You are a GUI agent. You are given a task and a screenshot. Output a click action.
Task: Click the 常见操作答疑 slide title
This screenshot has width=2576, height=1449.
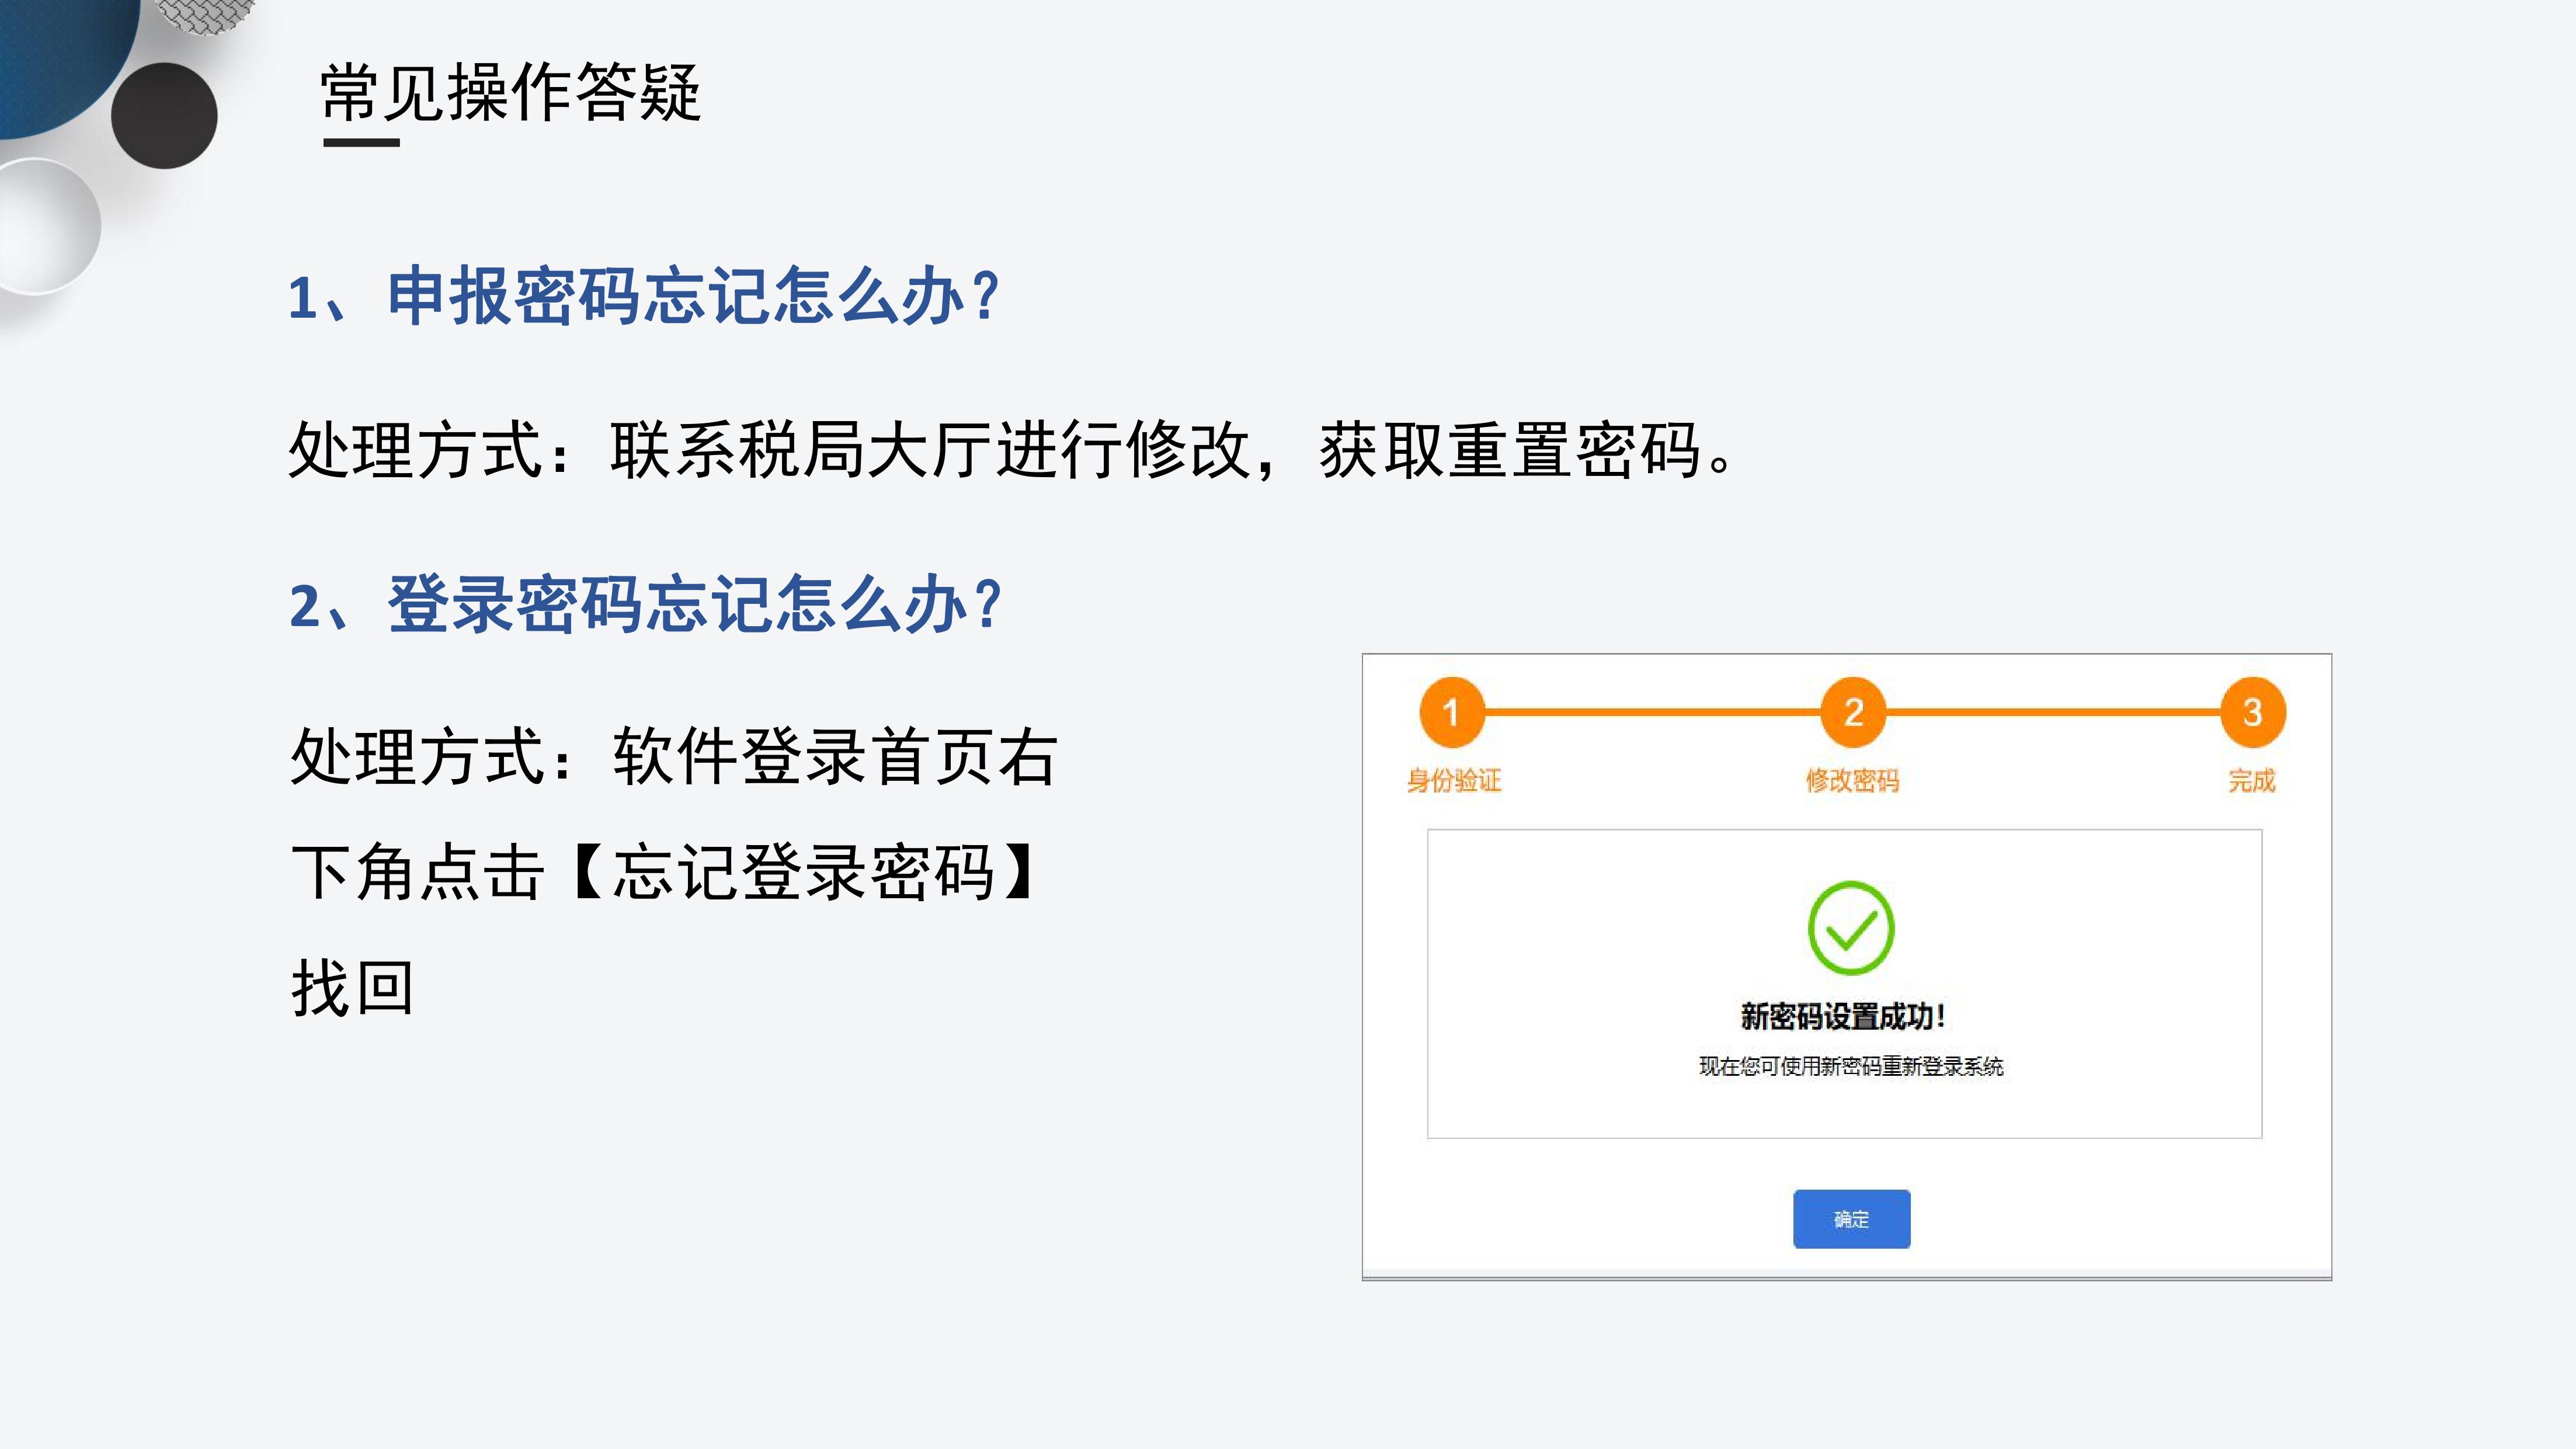click(x=510, y=92)
